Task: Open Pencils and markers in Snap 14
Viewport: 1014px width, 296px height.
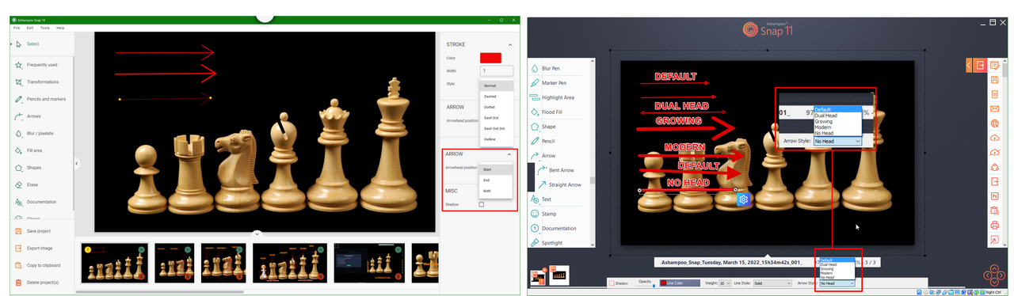Action: tap(40, 100)
